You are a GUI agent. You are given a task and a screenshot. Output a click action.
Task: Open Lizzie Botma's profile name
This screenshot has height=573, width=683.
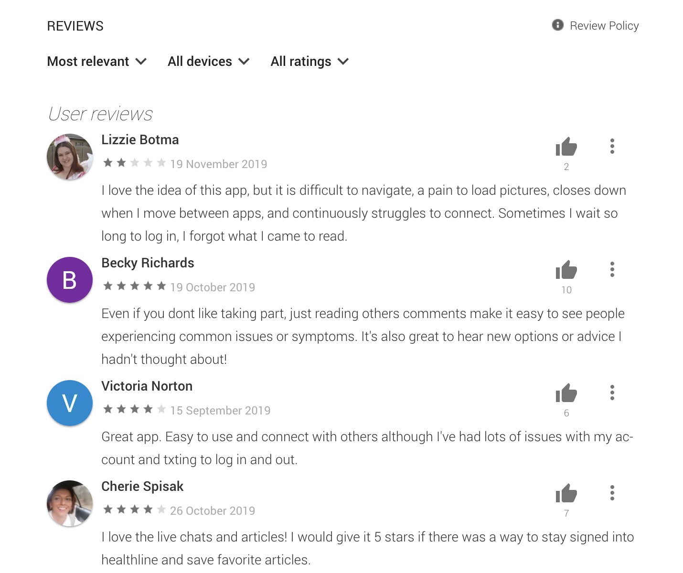140,140
